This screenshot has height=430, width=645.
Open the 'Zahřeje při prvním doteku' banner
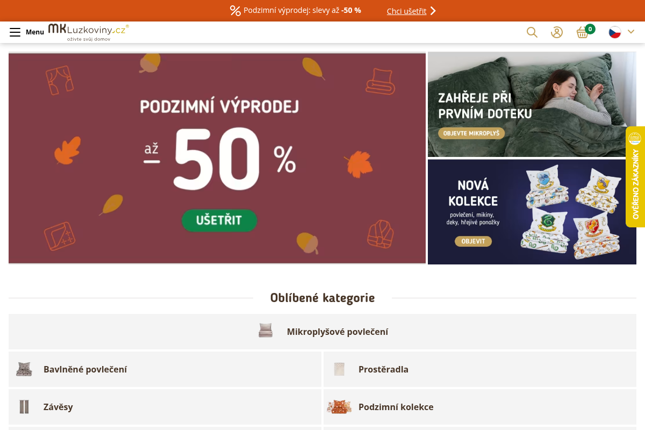click(532, 104)
